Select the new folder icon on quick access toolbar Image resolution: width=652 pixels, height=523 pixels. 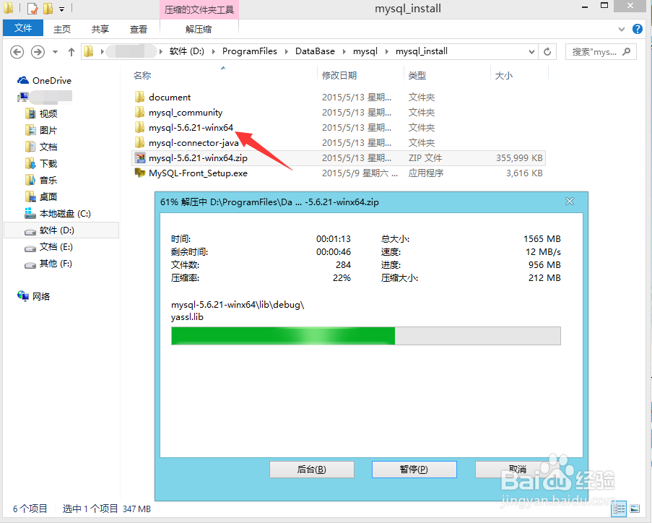coord(48,8)
